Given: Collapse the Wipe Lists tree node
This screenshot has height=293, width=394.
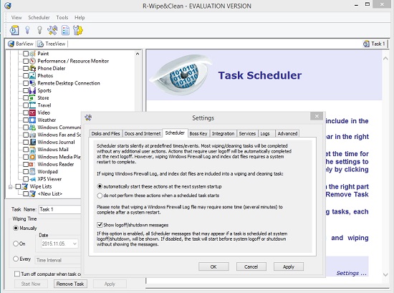Looking at the screenshot, I should tap(10, 187).
